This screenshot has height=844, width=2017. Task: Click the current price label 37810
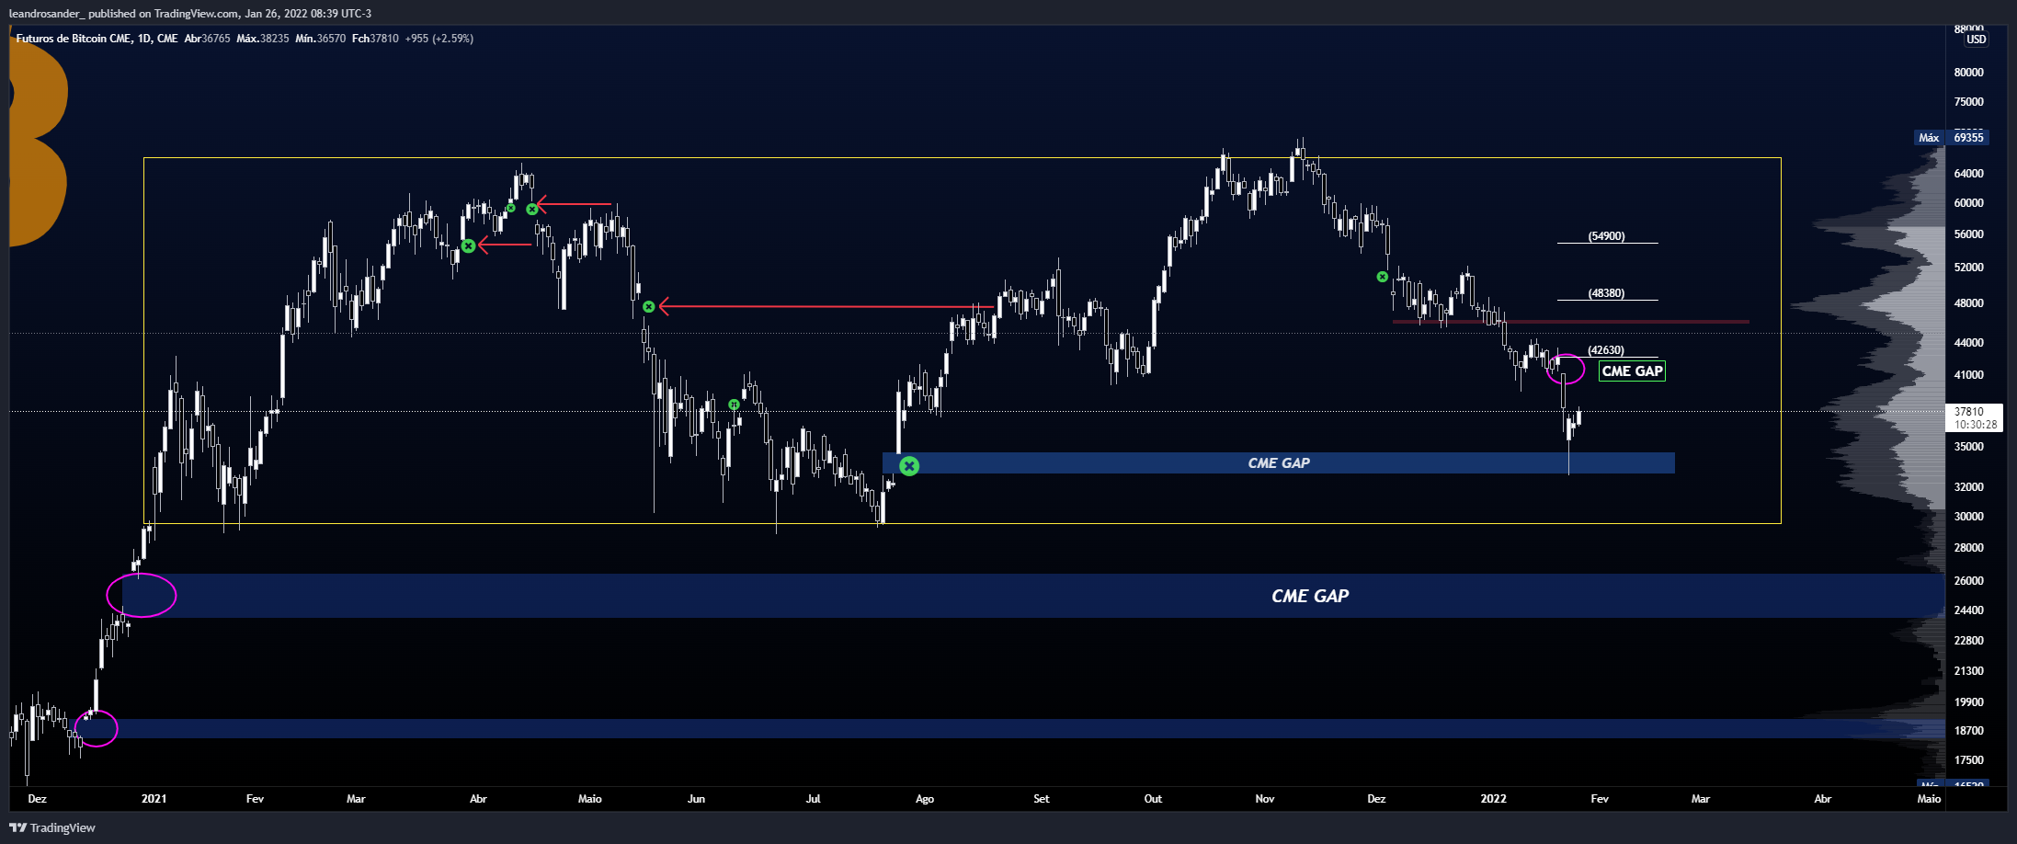1968,412
